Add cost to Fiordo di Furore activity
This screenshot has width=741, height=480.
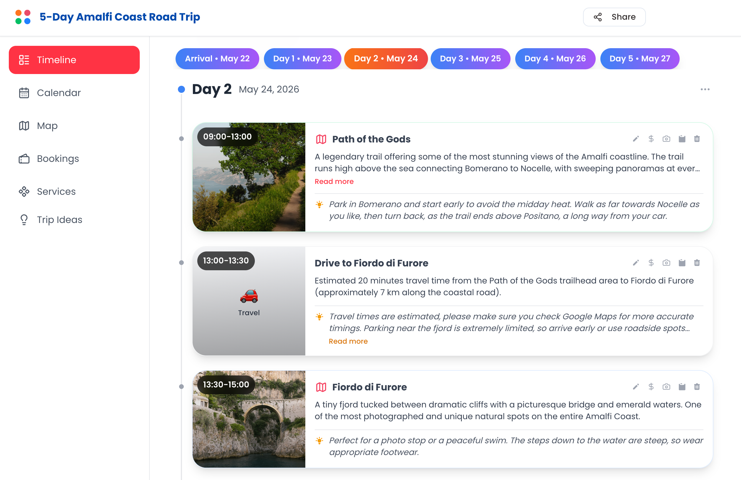click(651, 387)
